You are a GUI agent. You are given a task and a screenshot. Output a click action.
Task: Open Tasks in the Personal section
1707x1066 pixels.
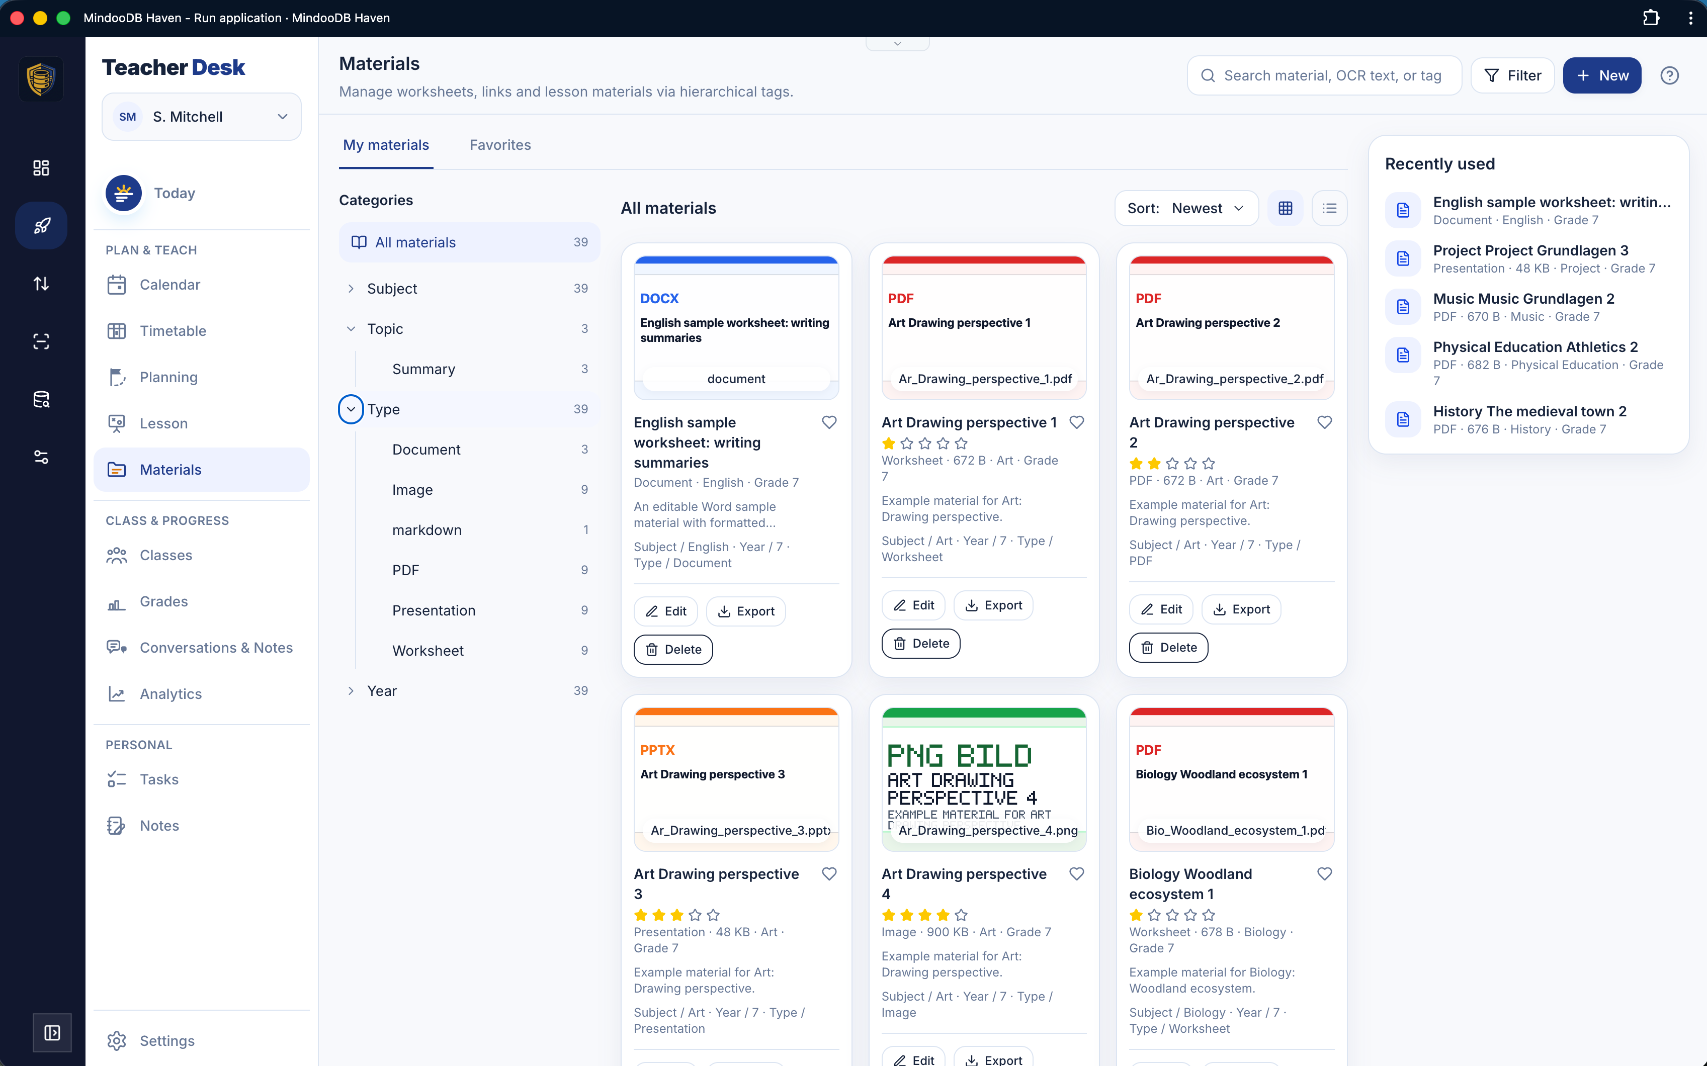[x=202, y=779]
